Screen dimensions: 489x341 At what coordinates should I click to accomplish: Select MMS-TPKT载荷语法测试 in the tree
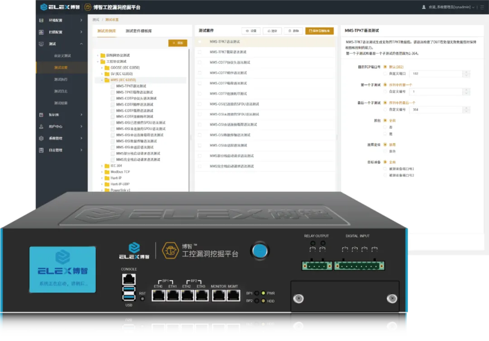(134, 93)
